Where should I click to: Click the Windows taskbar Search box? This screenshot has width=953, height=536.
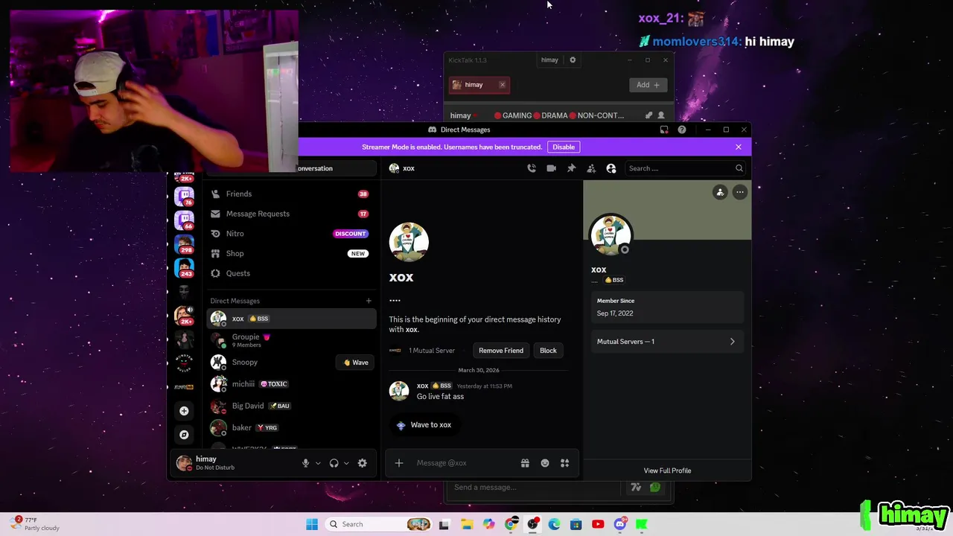pyautogui.click(x=380, y=524)
